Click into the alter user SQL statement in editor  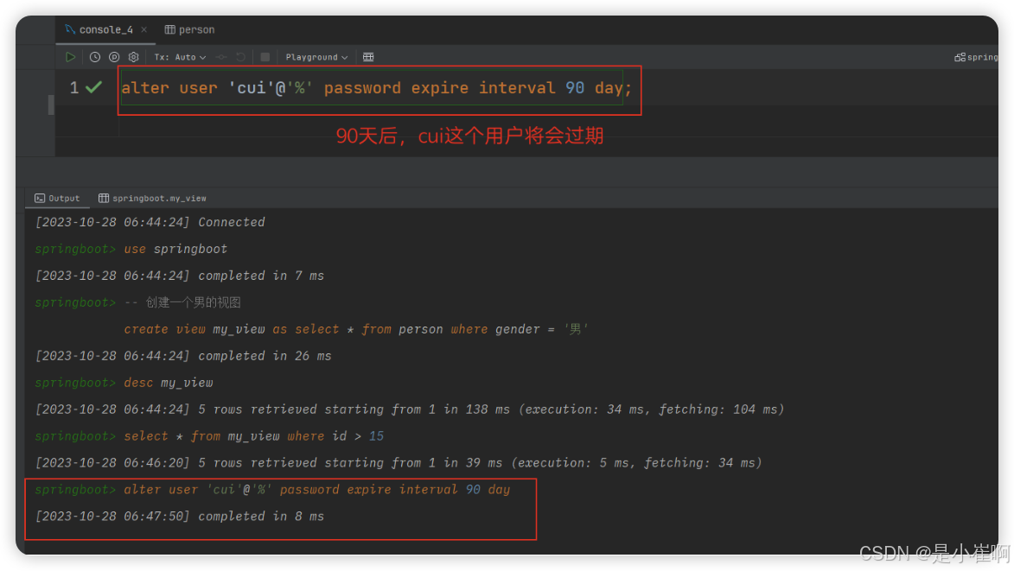point(376,88)
